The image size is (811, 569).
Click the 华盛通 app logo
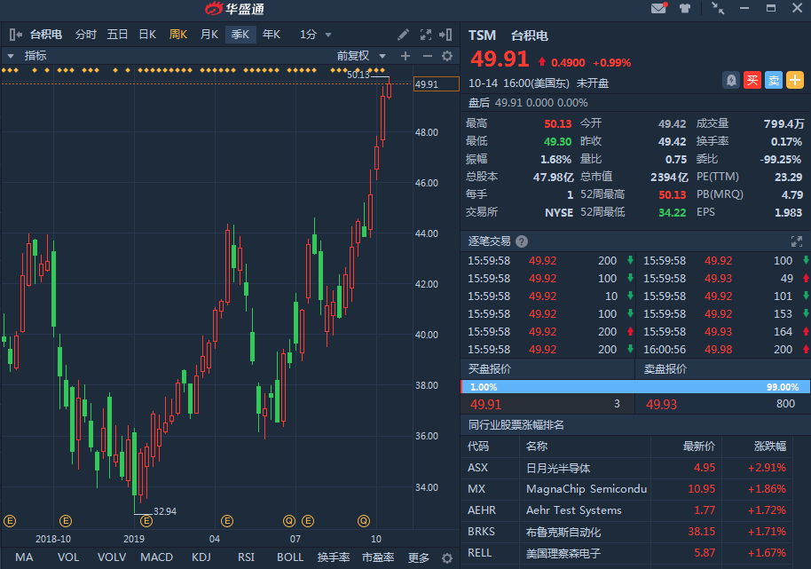[235, 9]
